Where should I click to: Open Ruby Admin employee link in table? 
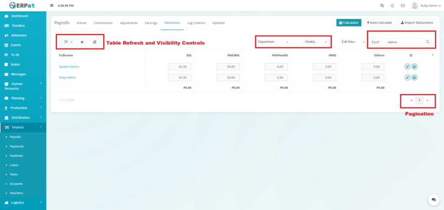click(x=67, y=78)
